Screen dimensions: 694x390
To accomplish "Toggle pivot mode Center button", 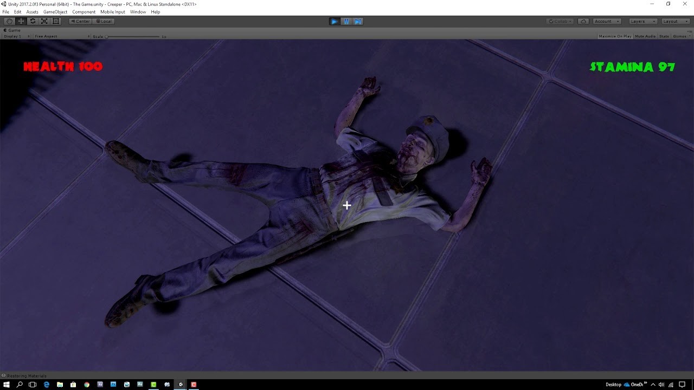I will pyautogui.click(x=80, y=21).
